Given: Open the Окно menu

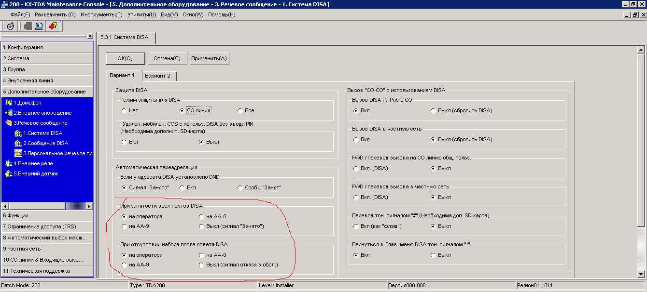Looking at the screenshot, I should [x=193, y=14].
